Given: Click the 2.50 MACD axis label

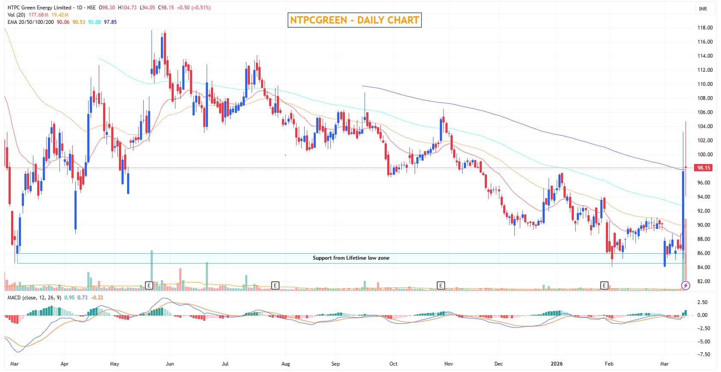Looking at the screenshot, I should [702, 302].
